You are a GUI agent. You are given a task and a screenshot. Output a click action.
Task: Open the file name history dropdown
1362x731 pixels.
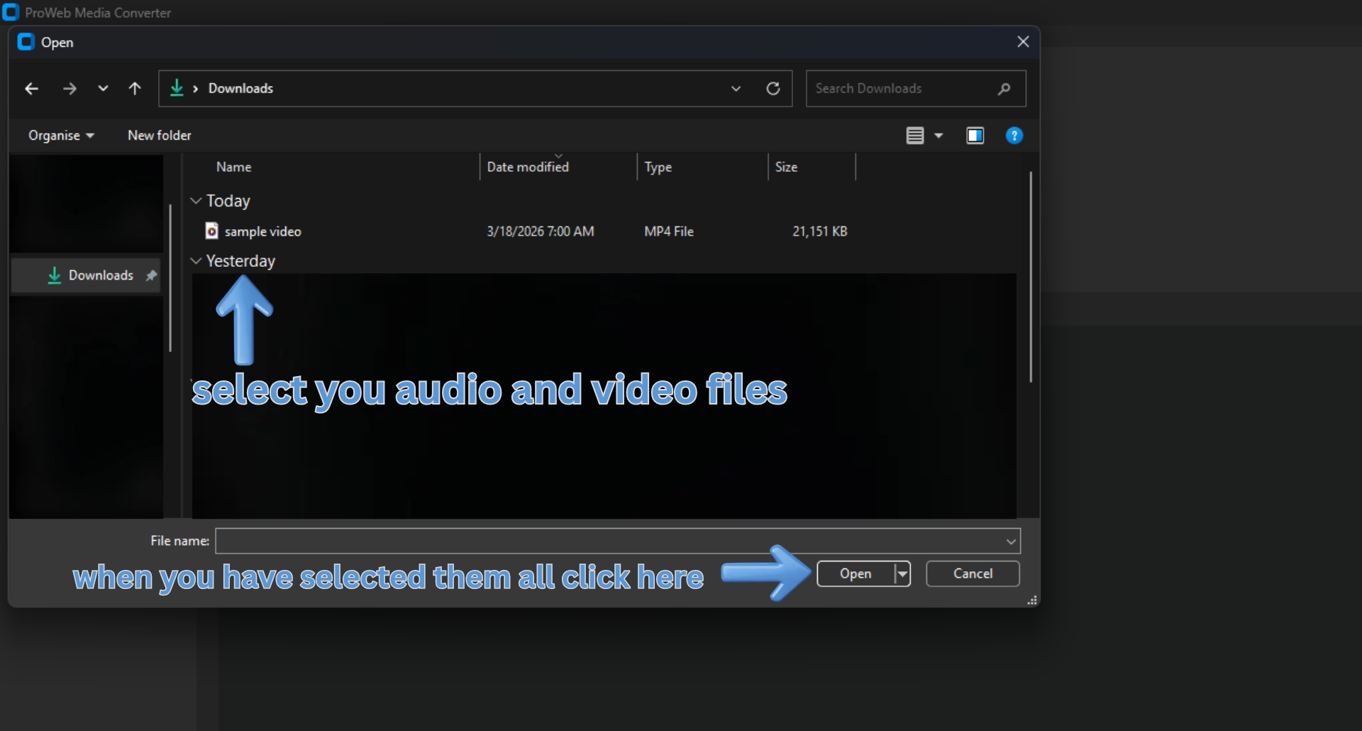pos(1010,541)
